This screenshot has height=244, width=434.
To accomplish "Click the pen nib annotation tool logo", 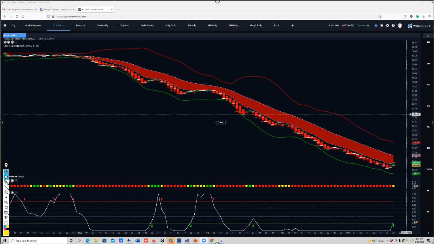I will click(x=6, y=165).
